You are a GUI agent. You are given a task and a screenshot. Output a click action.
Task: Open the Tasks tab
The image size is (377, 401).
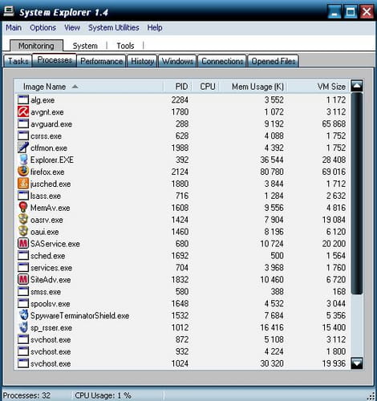[18, 61]
